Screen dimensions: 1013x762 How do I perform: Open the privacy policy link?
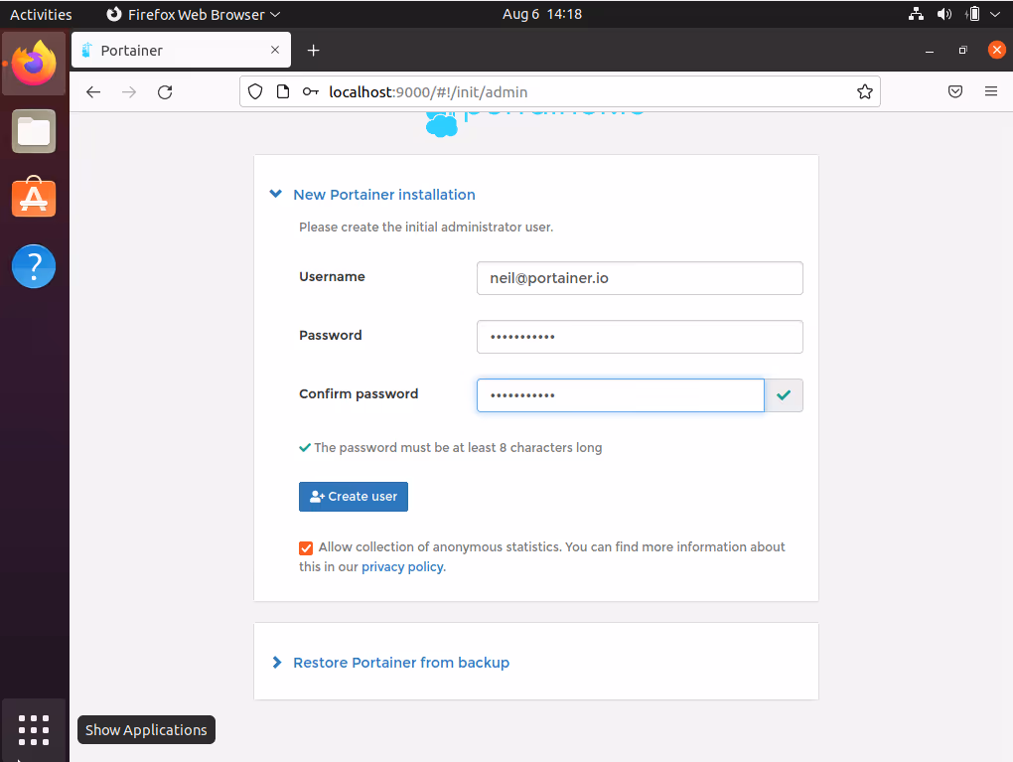click(x=402, y=567)
